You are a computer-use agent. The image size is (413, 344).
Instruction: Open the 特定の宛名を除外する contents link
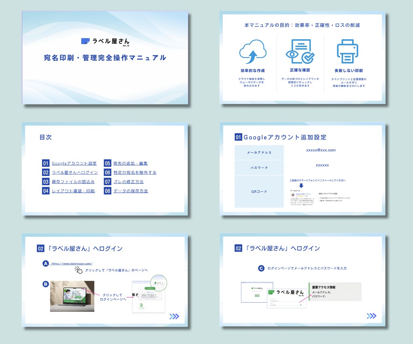[x=135, y=172]
